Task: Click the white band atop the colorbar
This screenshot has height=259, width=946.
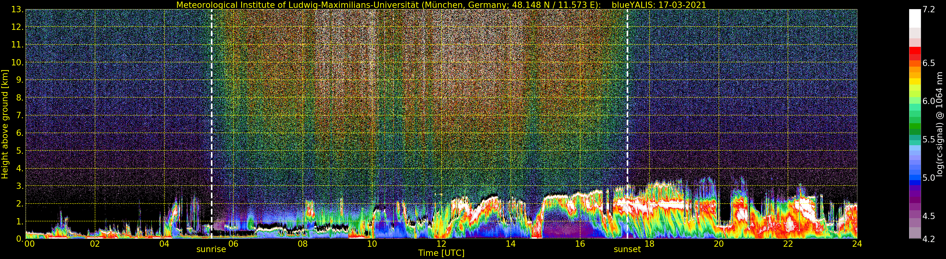Action: click(x=914, y=18)
